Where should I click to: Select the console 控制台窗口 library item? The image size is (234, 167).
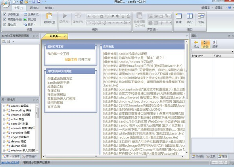(23, 128)
